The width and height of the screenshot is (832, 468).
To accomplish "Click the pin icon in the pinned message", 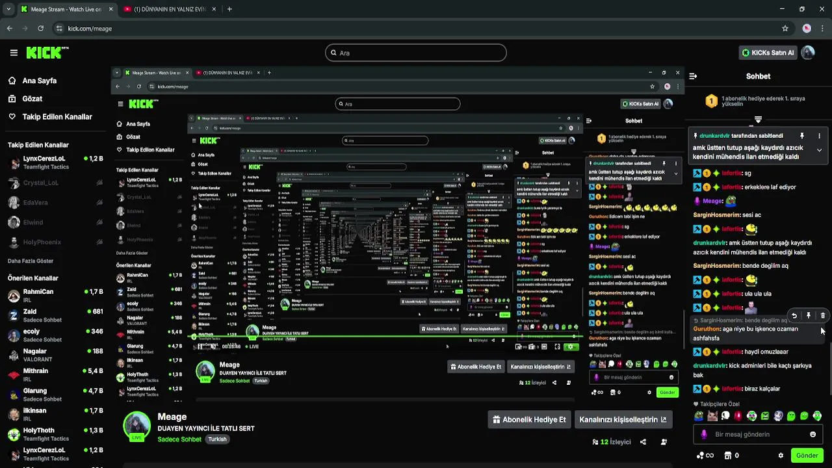I will [801, 136].
